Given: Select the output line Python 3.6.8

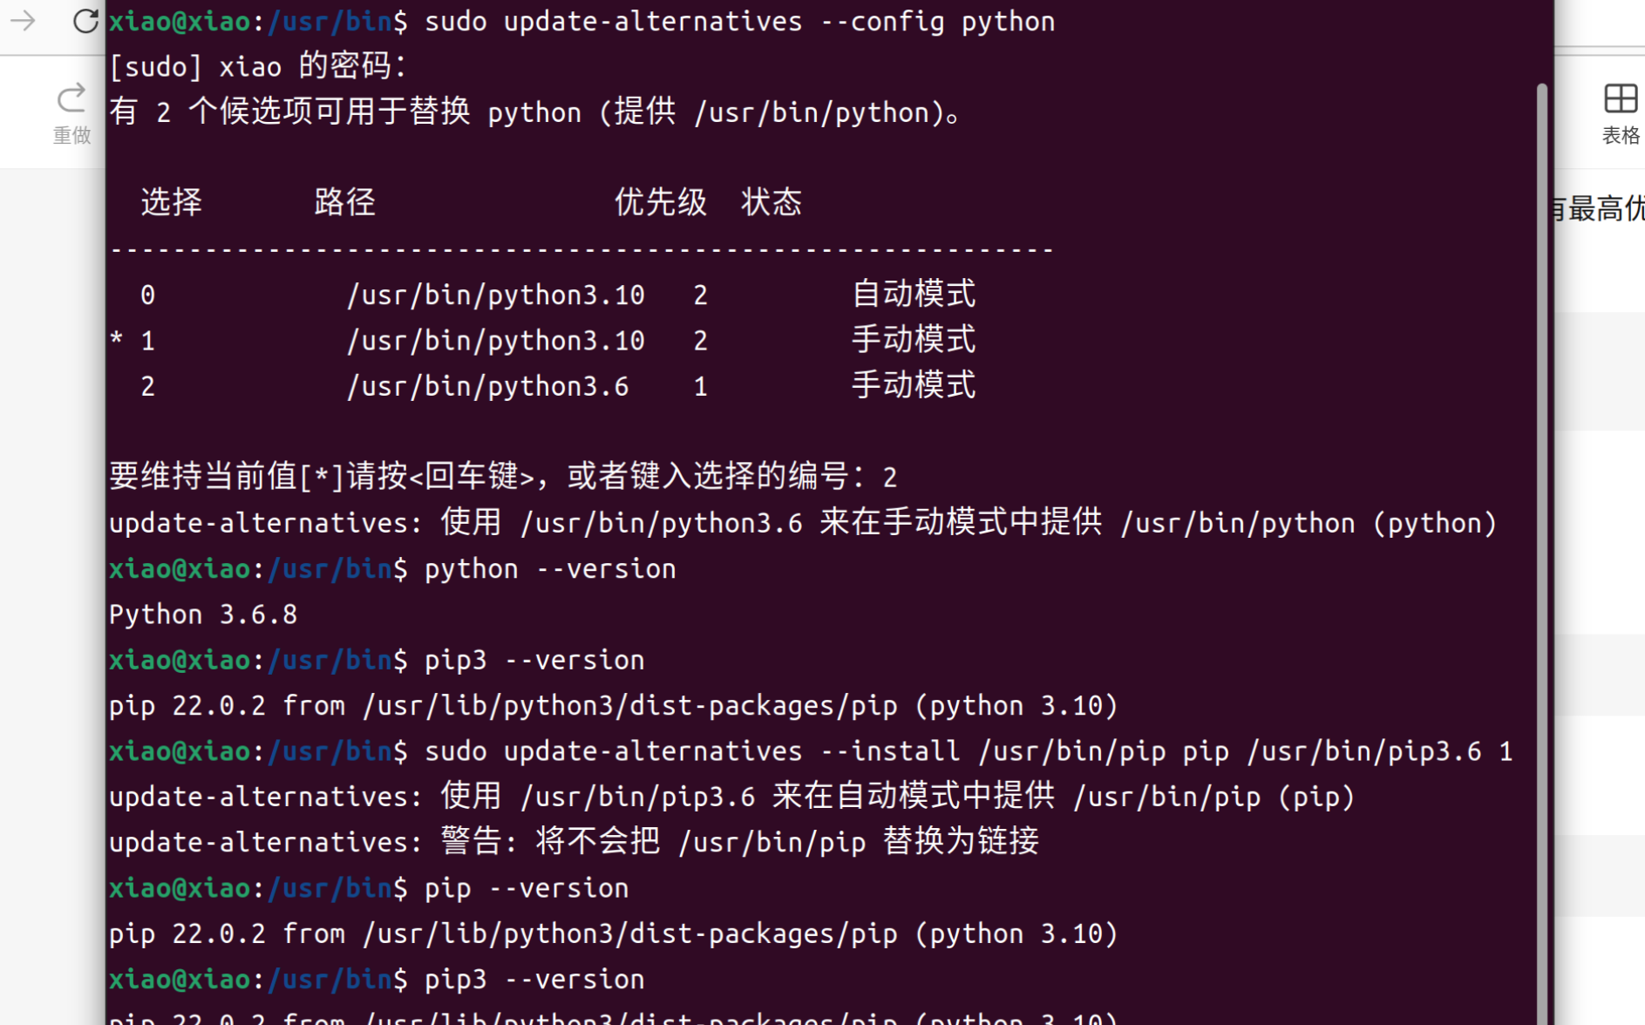Looking at the screenshot, I should point(202,614).
